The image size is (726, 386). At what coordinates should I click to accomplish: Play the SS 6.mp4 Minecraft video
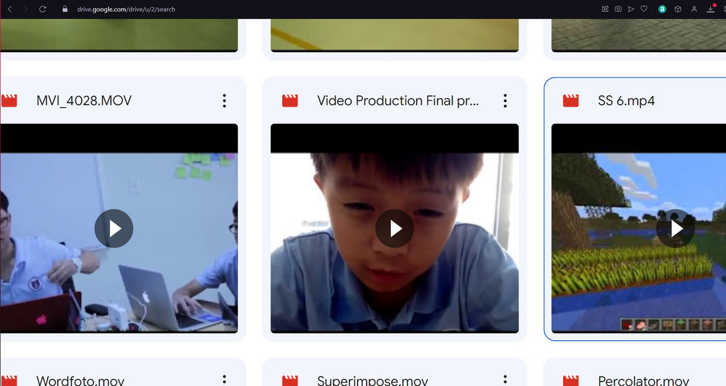click(675, 228)
